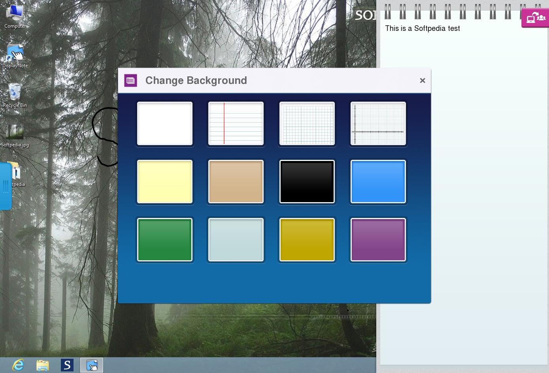Screen dimensions: 549x373
Task: Pick the light gray-blue background swatch
Action: (x=236, y=240)
